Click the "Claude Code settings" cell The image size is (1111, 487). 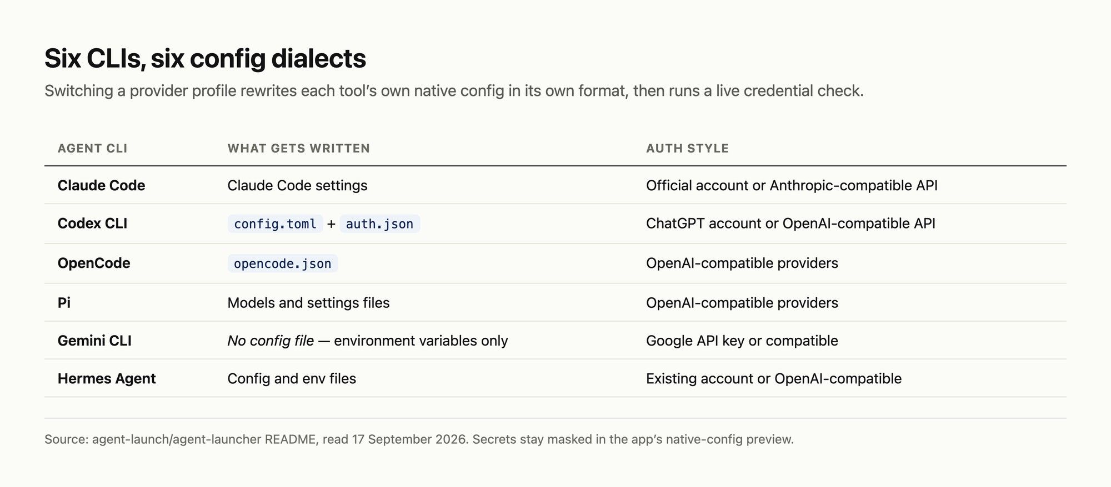pyautogui.click(x=297, y=186)
